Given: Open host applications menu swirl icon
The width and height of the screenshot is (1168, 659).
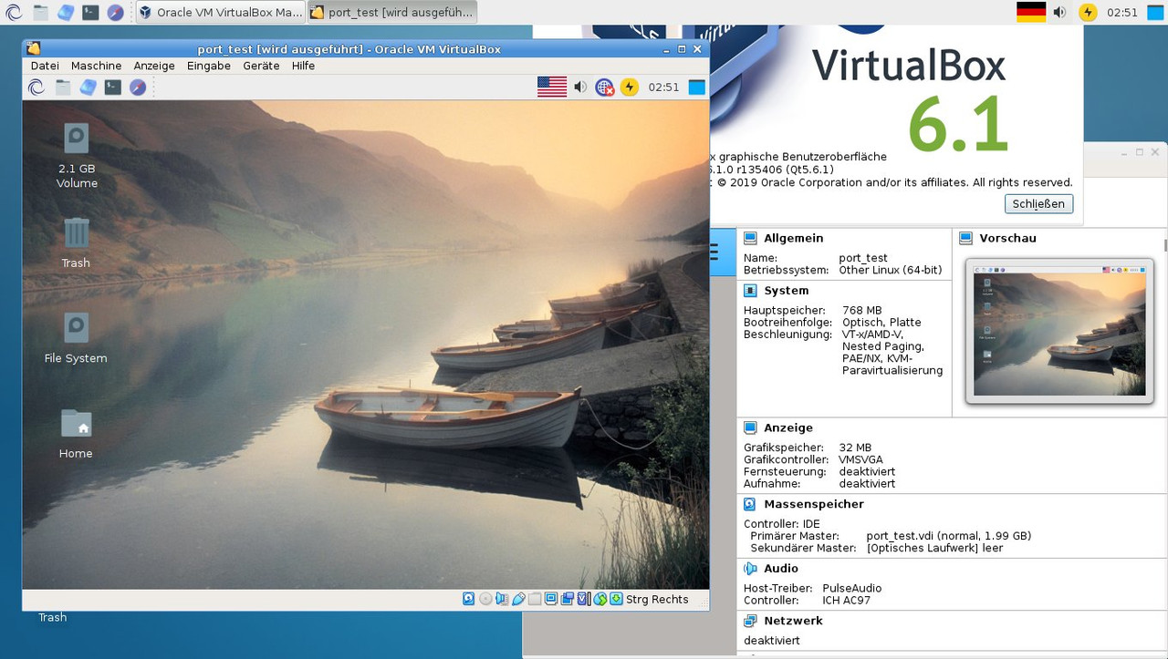Looking at the screenshot, I should 13,12.
